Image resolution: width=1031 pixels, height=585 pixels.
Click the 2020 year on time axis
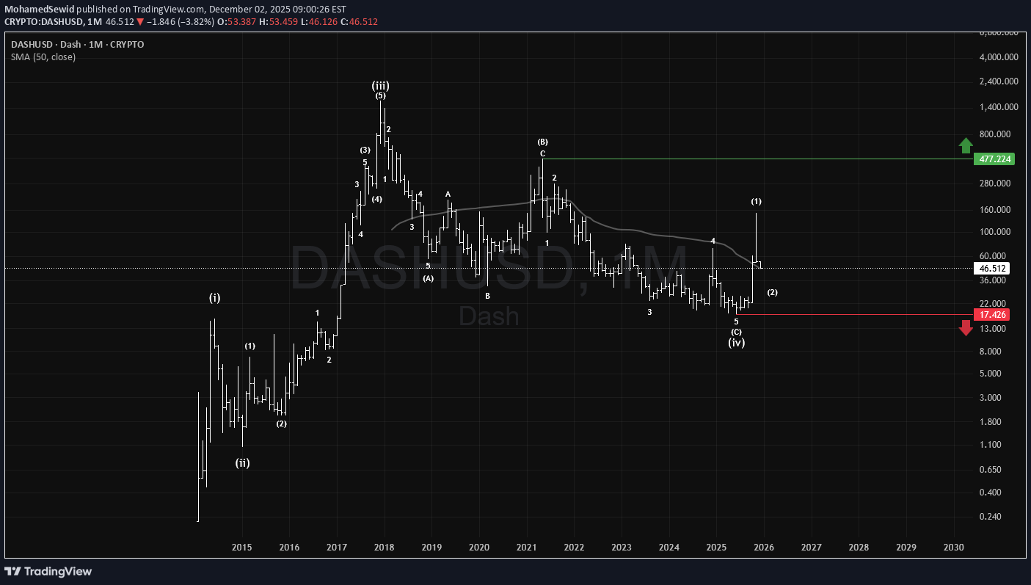pos(479,548)
